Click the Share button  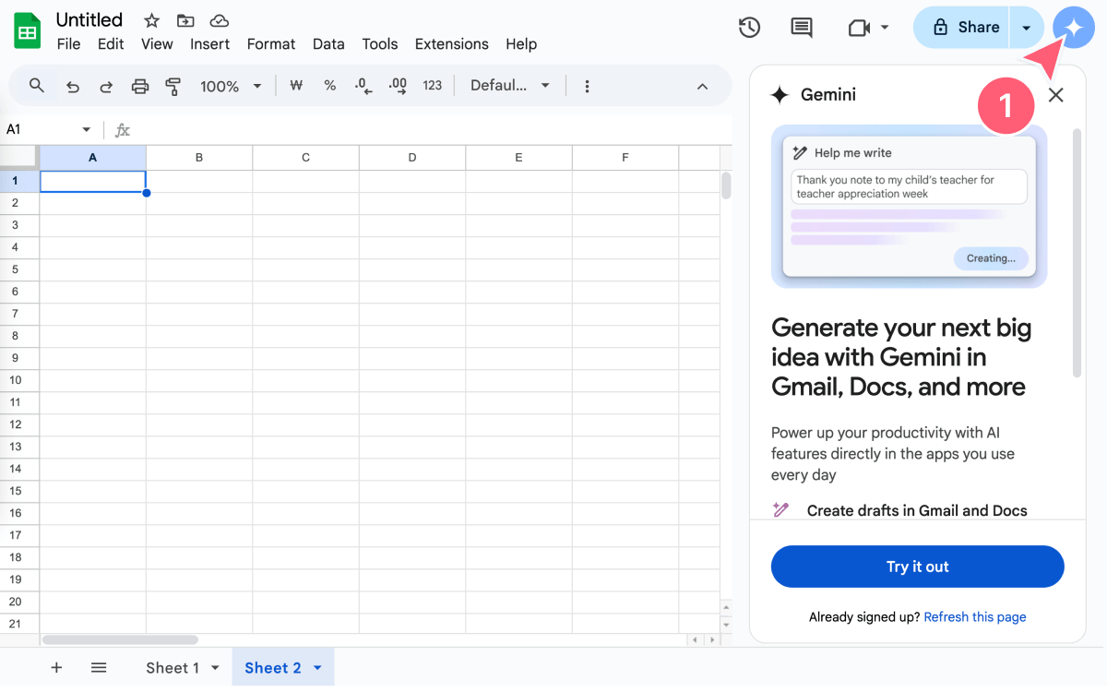(x=965, y=28)
